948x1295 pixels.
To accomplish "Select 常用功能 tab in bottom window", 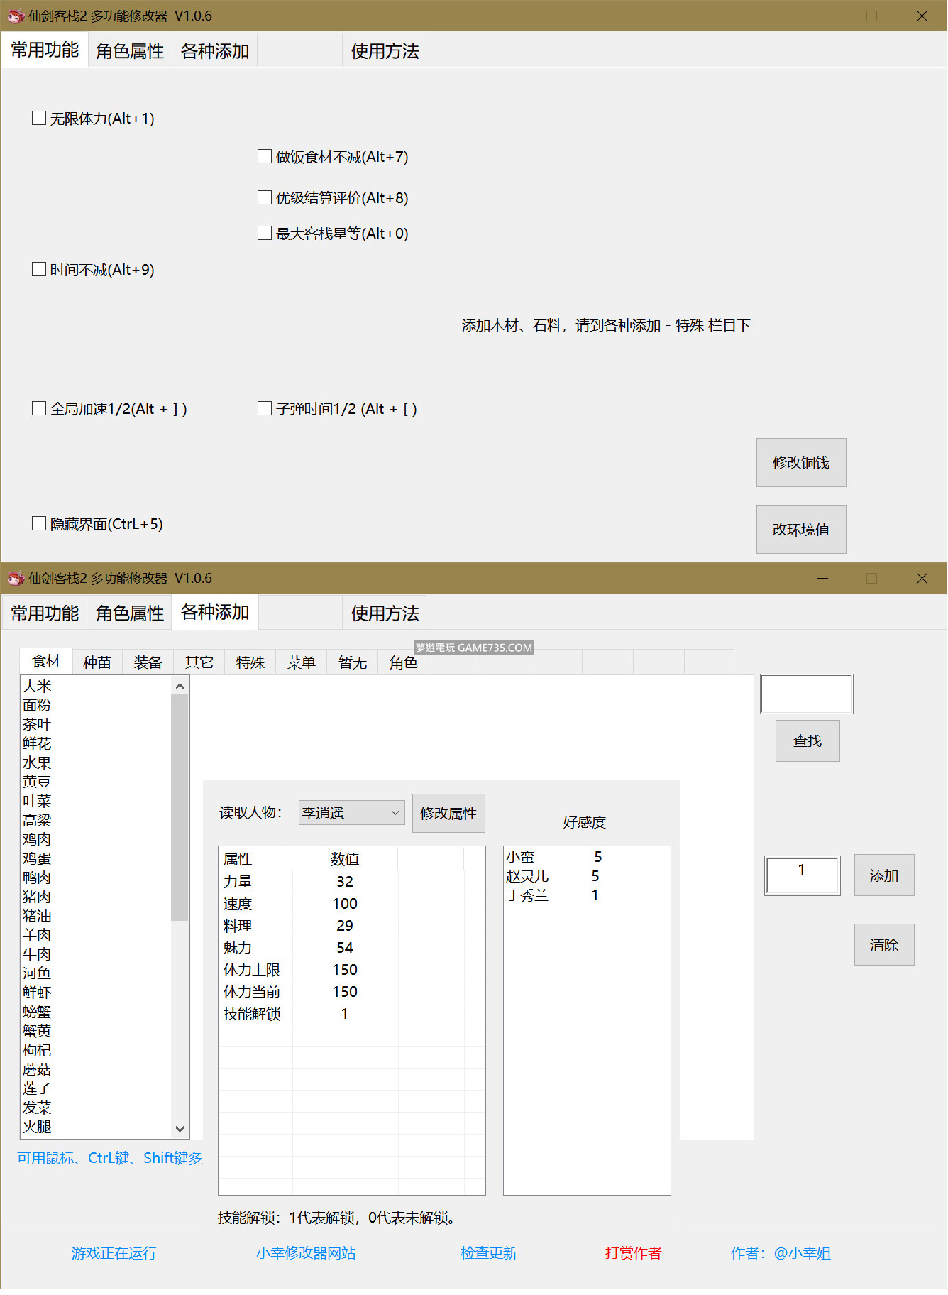I will coord(45,613).
